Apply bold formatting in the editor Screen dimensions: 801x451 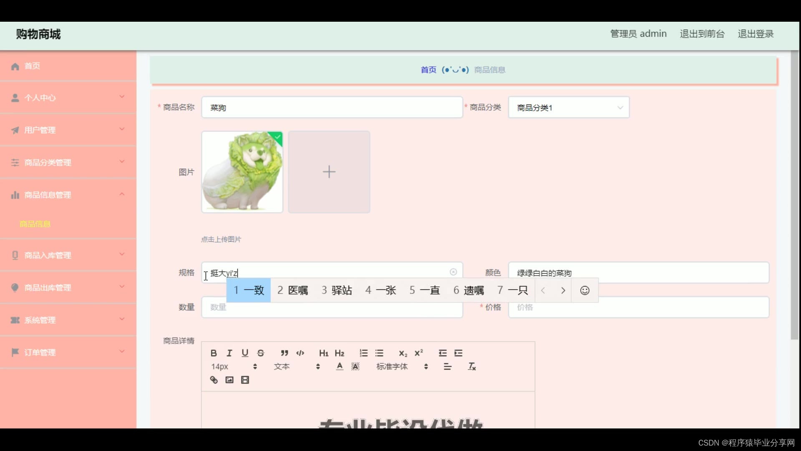pyautogui.click(x=214, y=353)
